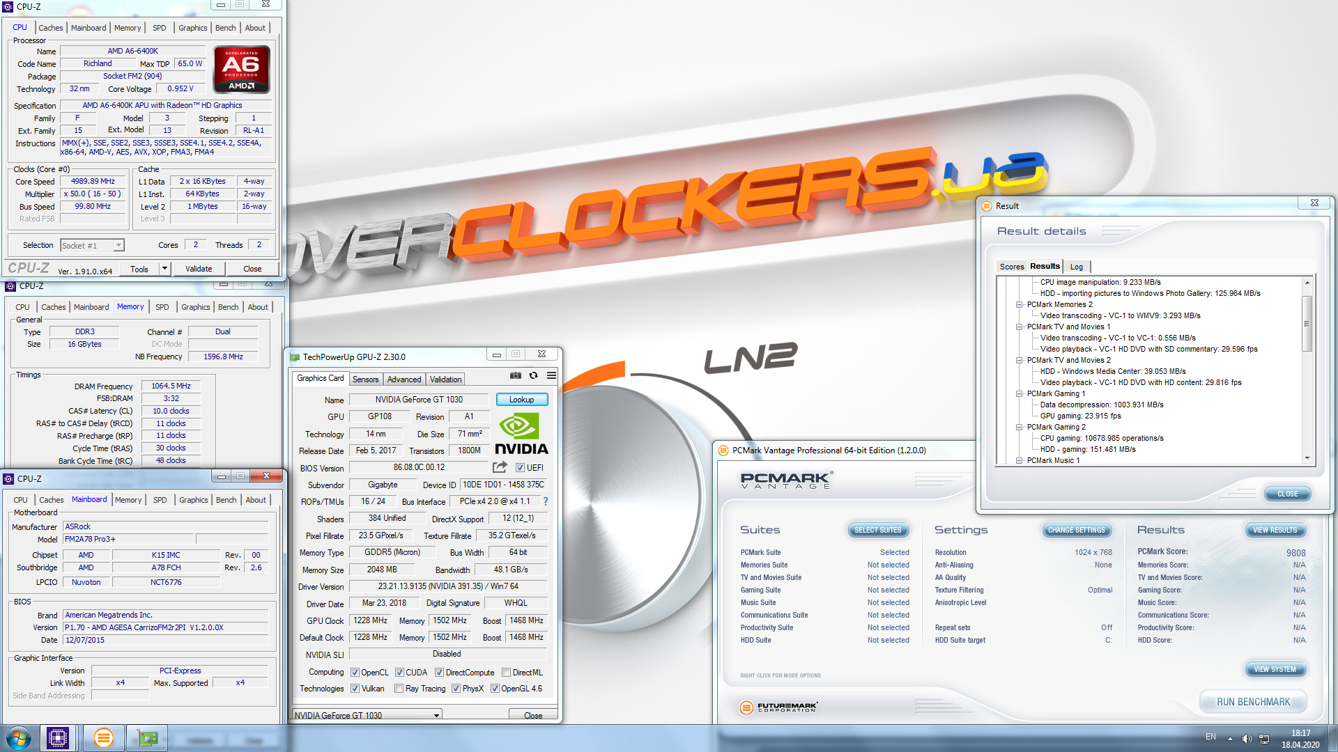
Task: Click the GPU-Z title bar icon
Action: (294, 357)
